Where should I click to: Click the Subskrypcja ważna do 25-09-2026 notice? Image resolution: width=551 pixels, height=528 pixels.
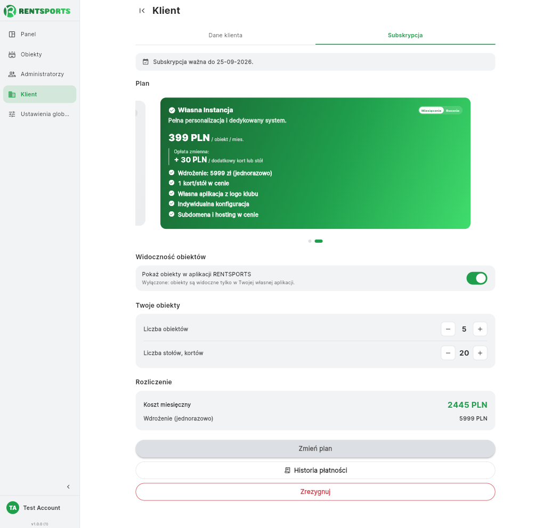[315, 62]
